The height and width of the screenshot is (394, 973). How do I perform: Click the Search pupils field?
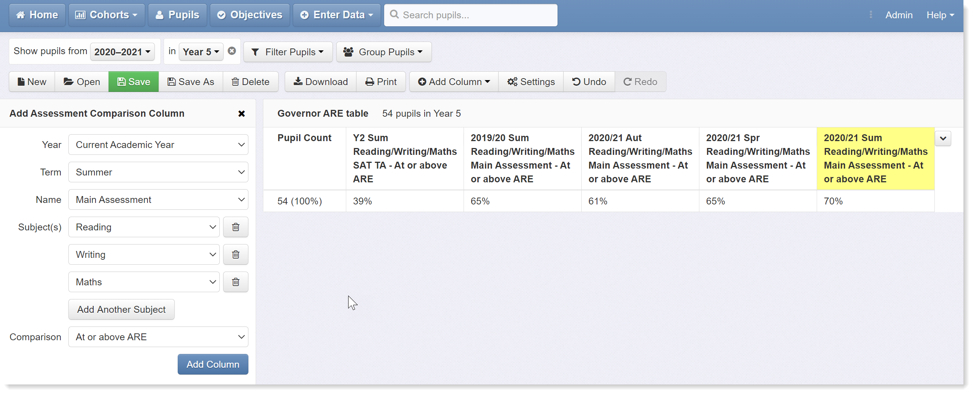click(x=470, y=15)
